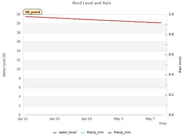Image resolution: width=184 pixels, height=138 pixels.
Task: Click the Apr 25 x-axis label
Action: (55, 119)
